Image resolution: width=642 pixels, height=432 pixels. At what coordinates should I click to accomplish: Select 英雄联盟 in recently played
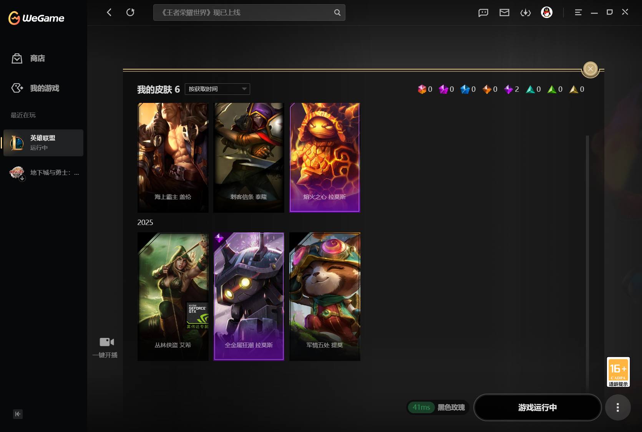pyautogui.click(x=43, y=143)
